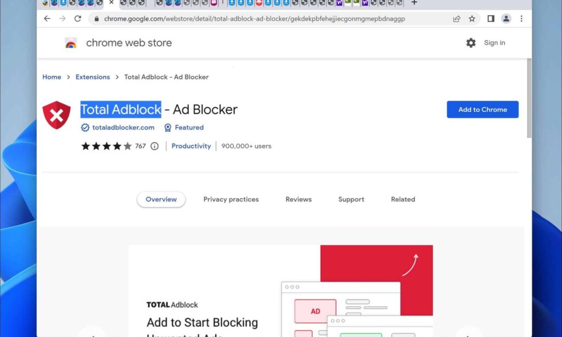The width and height of the screenshot is (562, 337).
Task: Click the '900,000+ users' text
Action: pyautogui.click(x=246, y=146)
